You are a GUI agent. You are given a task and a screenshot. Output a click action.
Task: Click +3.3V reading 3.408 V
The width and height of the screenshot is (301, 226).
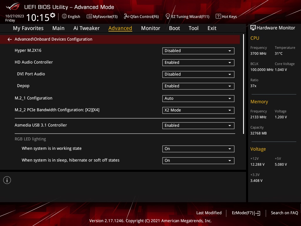(x=256, y=180)
